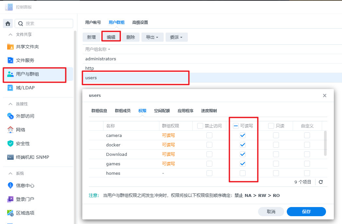Open 终端机和 SNMP terminal icon
342x224 pixels.
click(10, 157)
